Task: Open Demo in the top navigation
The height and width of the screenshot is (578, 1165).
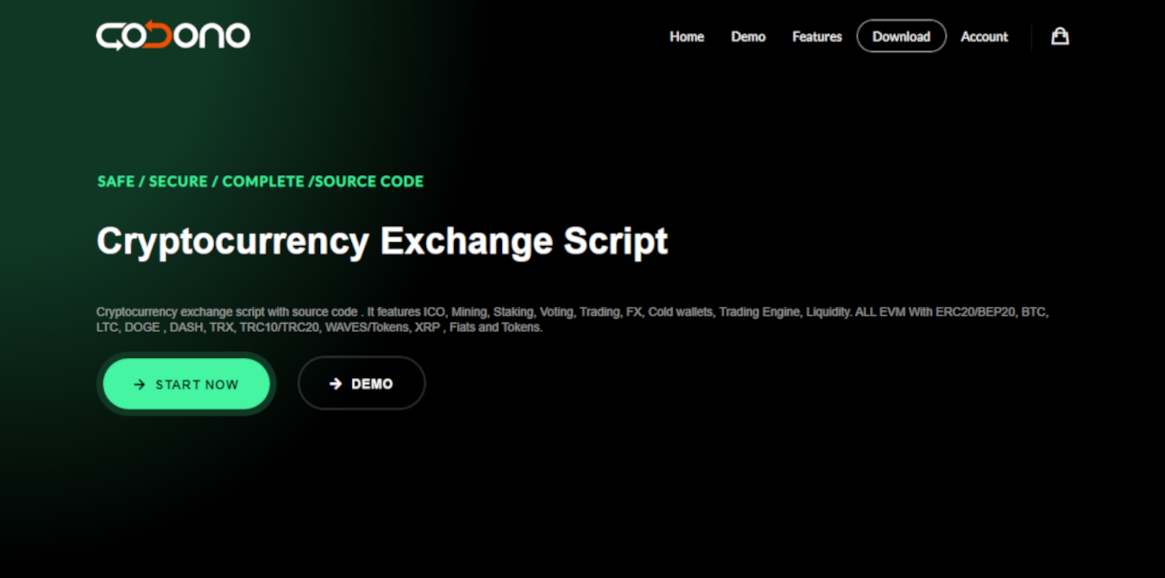Action: click(x=748, y=36)
